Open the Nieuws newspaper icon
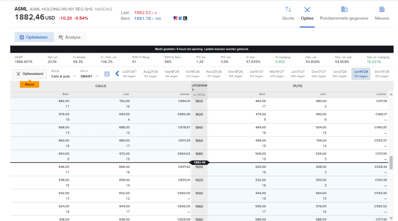This screenshot has width=398, height=221. (x=382, y=9)
